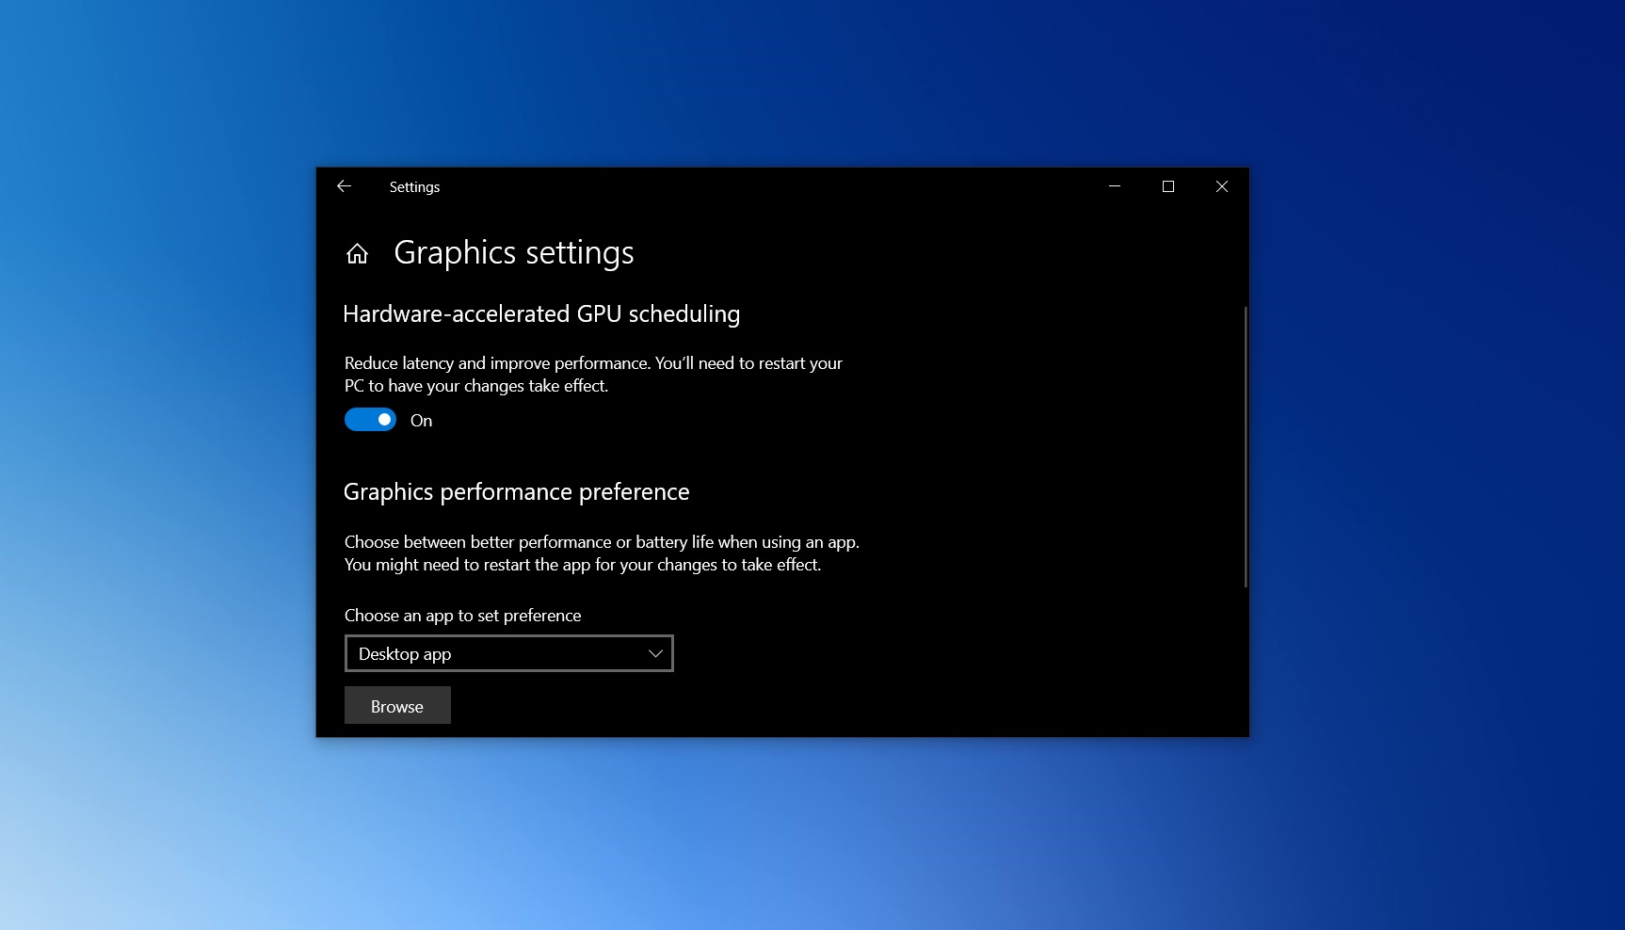1625x930 pixels.
Task: Disable Hardware-accelerated GPU scheduling
Action: point(370,419)
